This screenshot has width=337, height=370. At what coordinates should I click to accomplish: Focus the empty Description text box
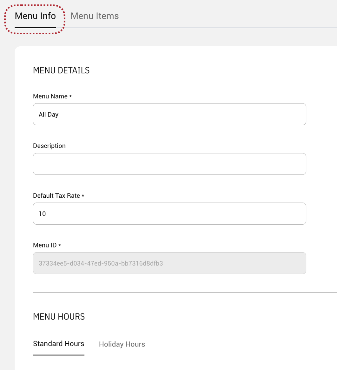coord(169,164)
